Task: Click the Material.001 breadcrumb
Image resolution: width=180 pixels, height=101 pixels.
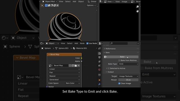Action: (x=80, y=48)
